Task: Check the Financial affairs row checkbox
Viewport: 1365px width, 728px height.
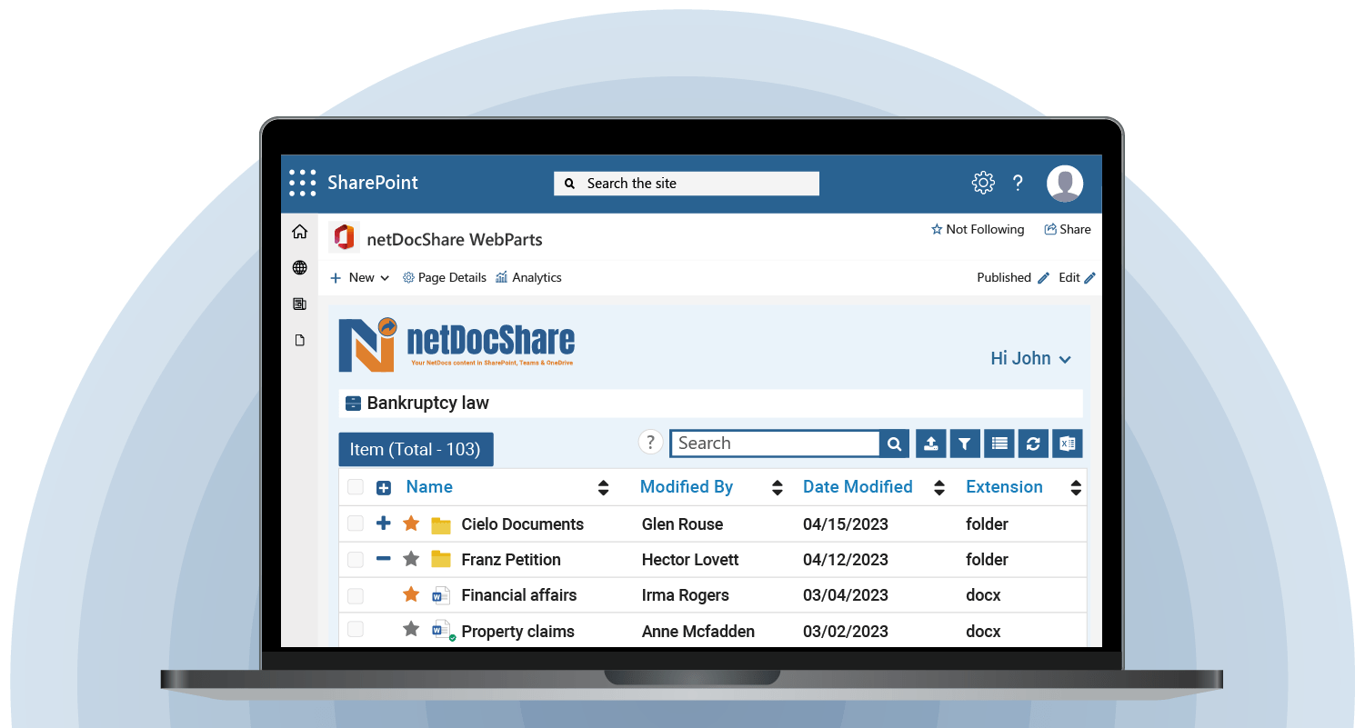Action: pyautogui.click(x=355, y=595)
